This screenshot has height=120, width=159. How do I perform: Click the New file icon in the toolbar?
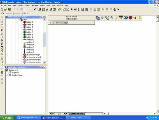click(2, 9)
